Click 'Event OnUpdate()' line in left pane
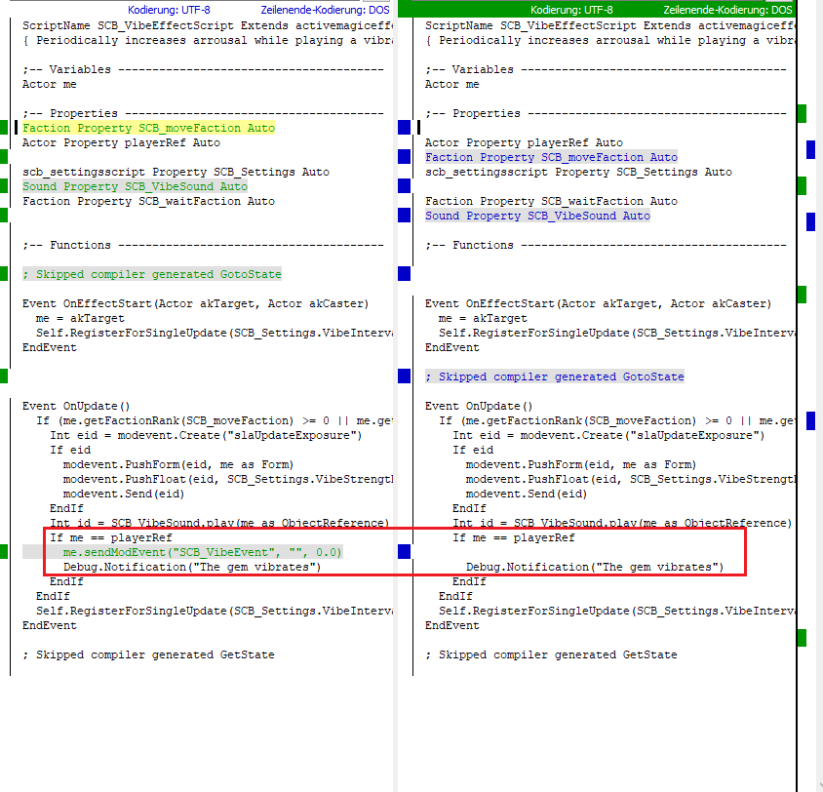 pyautogui.click(x=76, y=406)
